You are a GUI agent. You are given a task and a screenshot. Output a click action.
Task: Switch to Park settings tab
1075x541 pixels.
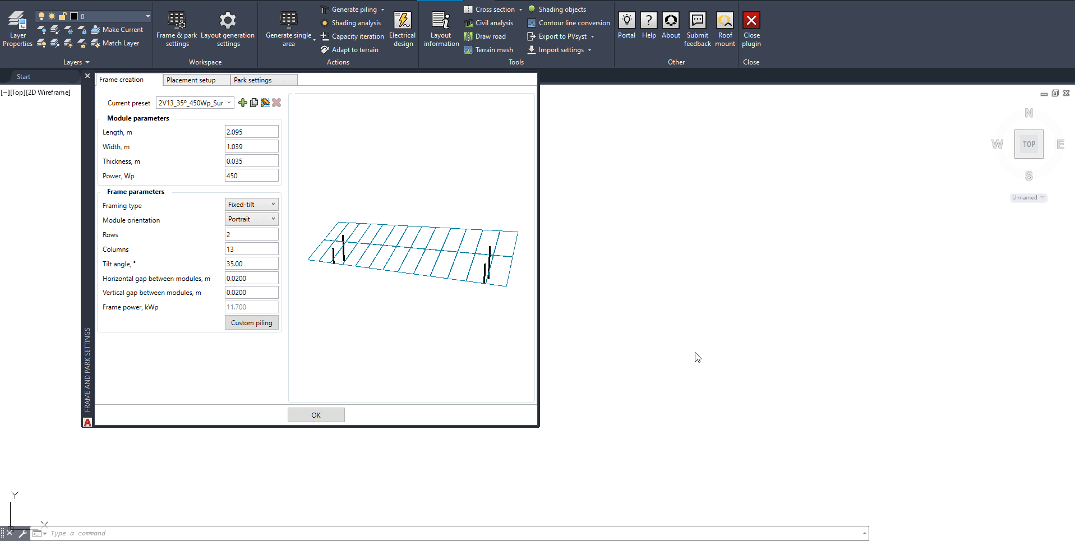[264, 80]
